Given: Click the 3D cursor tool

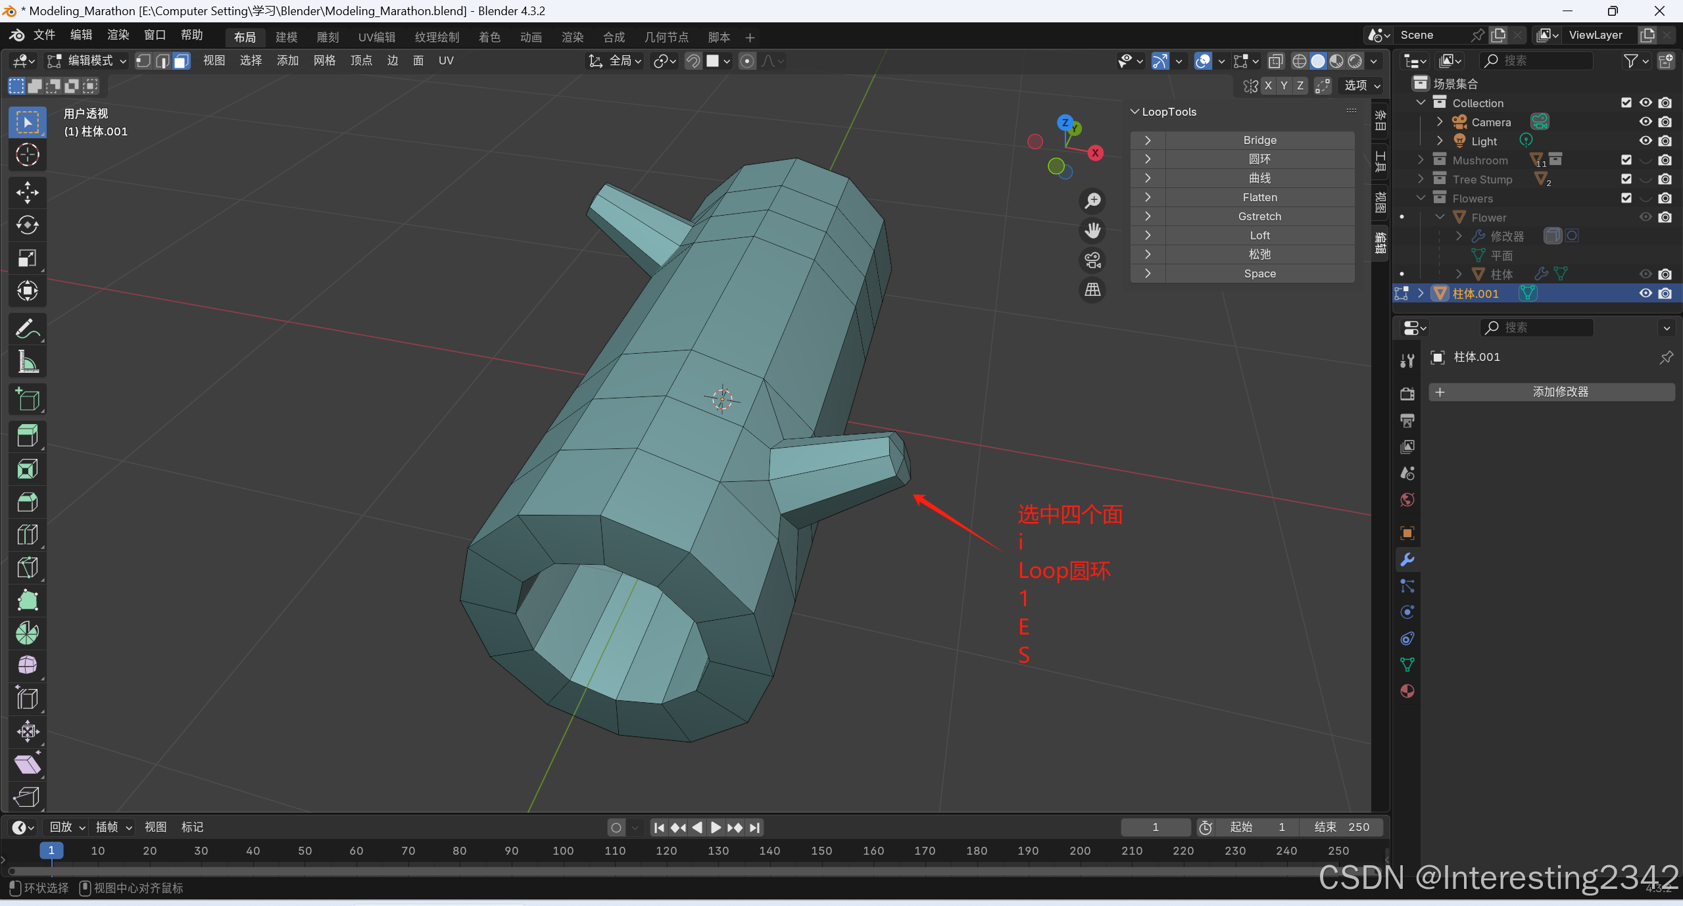Looking at the screenshot, I should coord(27,155).
